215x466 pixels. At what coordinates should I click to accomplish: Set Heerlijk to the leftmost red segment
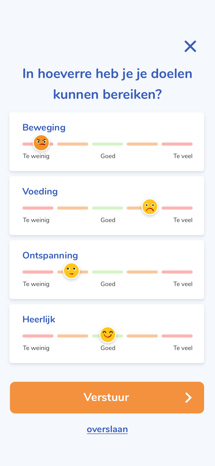pos(38,336)
